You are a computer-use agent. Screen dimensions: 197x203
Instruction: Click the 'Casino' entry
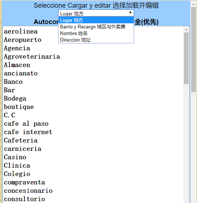(x=15, y=157)
